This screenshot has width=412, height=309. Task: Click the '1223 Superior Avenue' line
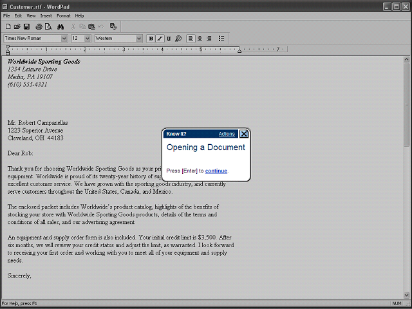tap(35, 130)
